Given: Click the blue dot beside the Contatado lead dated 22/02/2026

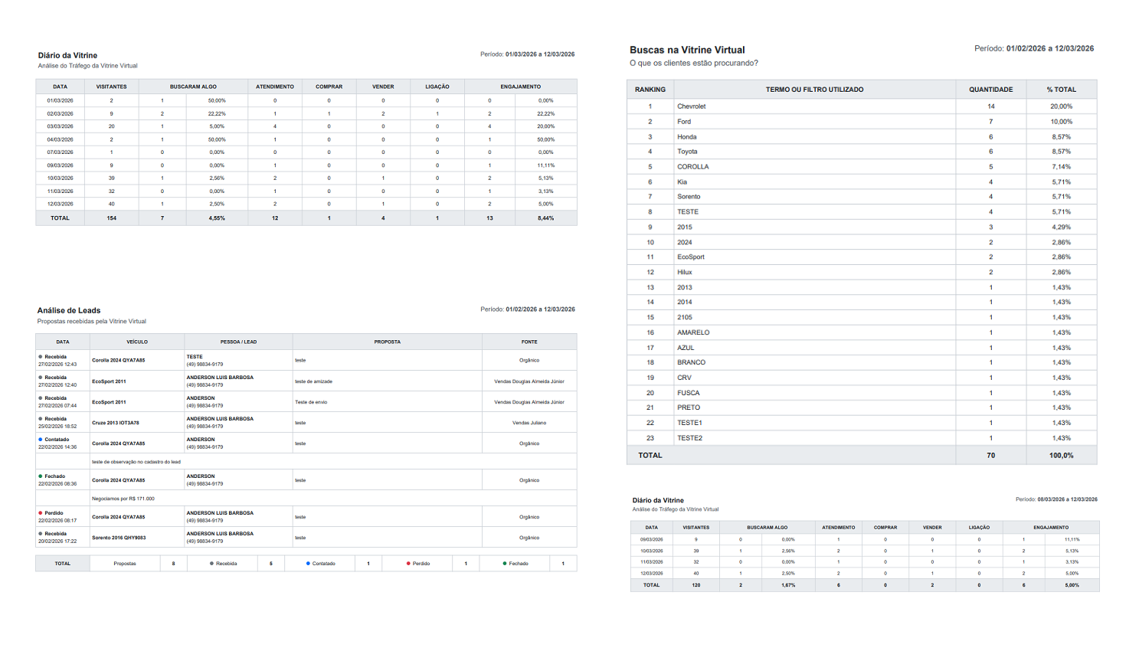Looking at the screenshot, I should [x=41, y=440].
